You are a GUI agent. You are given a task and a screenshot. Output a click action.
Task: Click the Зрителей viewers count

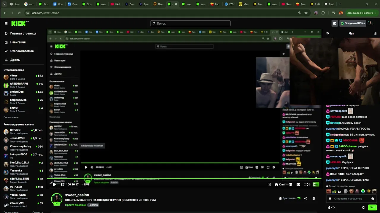pos(290,198)
